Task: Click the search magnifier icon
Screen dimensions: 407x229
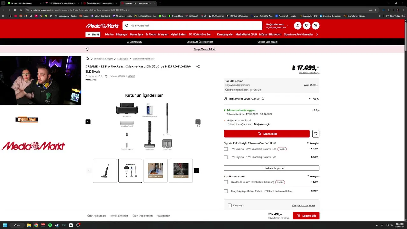Action: click(127, 26)
